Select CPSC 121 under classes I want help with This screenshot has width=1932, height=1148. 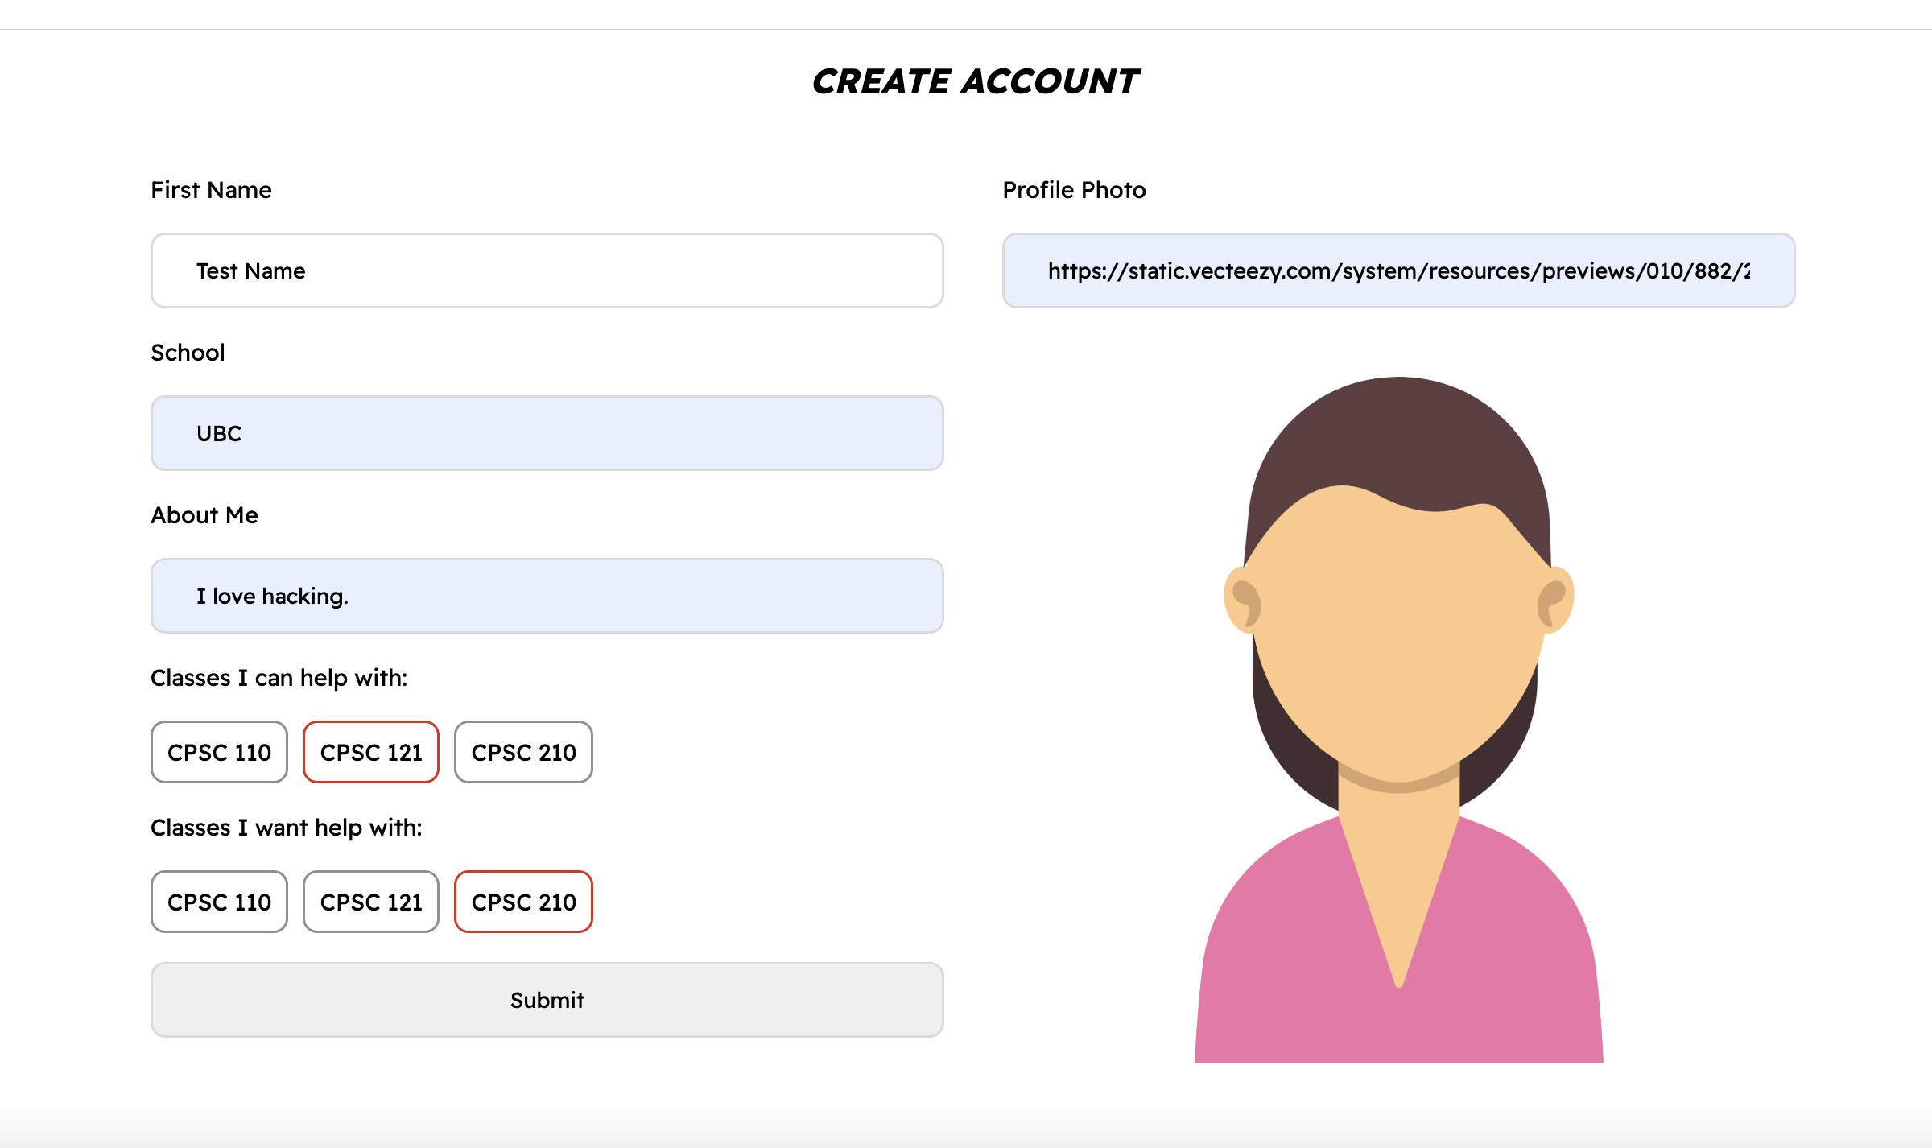(x=371, y=902)
